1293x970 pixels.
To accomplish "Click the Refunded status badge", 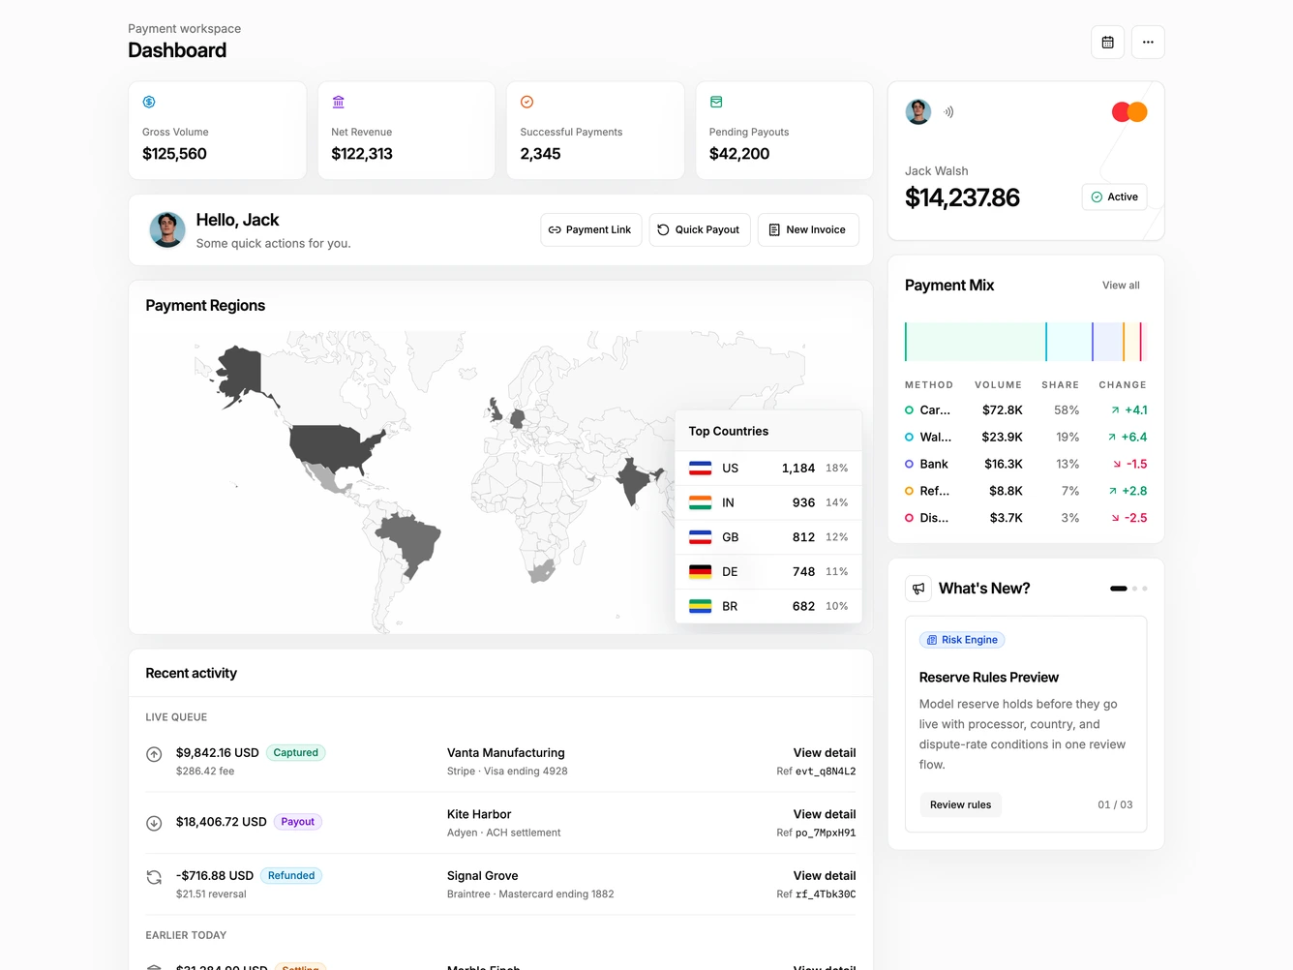I will [291, 876].
